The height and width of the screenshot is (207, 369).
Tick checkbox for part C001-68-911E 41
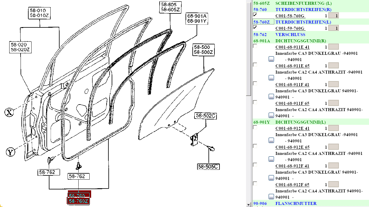pyautogui.click(x=255, y=46)
